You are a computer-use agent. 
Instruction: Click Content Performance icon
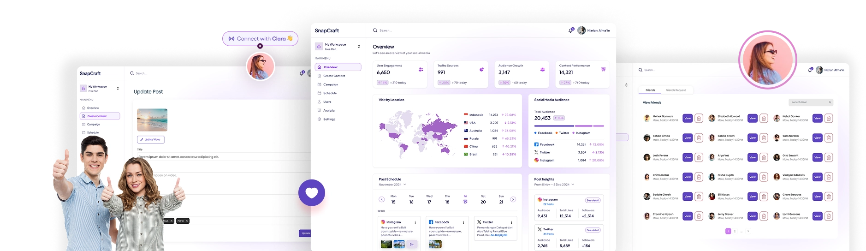click(603, 69)
